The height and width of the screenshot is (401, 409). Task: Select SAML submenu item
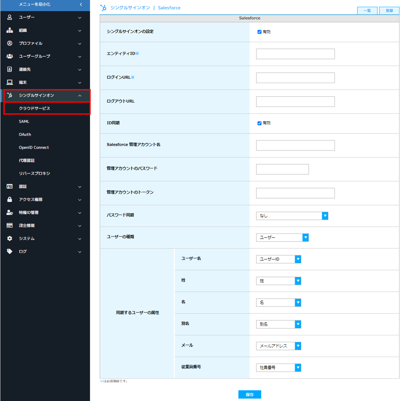coord(24,121)
